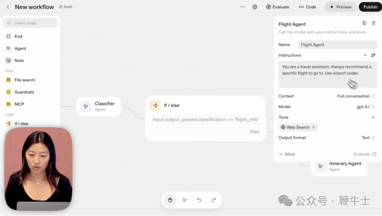382x216 pixels.
Task: Change the gpt-4.1 model dropdown
Action: (365, 107)
